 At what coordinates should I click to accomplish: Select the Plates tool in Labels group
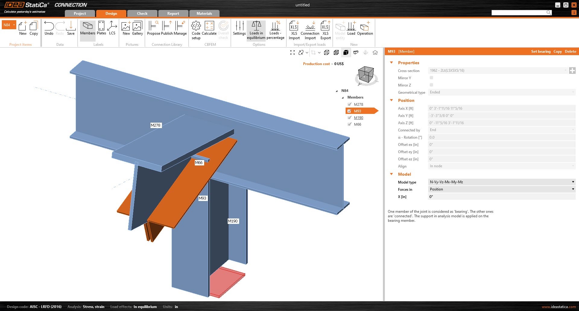click(101, 29)
